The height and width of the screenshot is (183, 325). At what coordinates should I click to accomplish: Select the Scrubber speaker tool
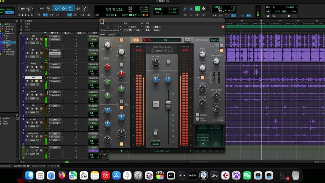78,8
